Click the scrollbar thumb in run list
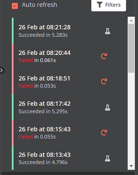 (x=131, y=48)
